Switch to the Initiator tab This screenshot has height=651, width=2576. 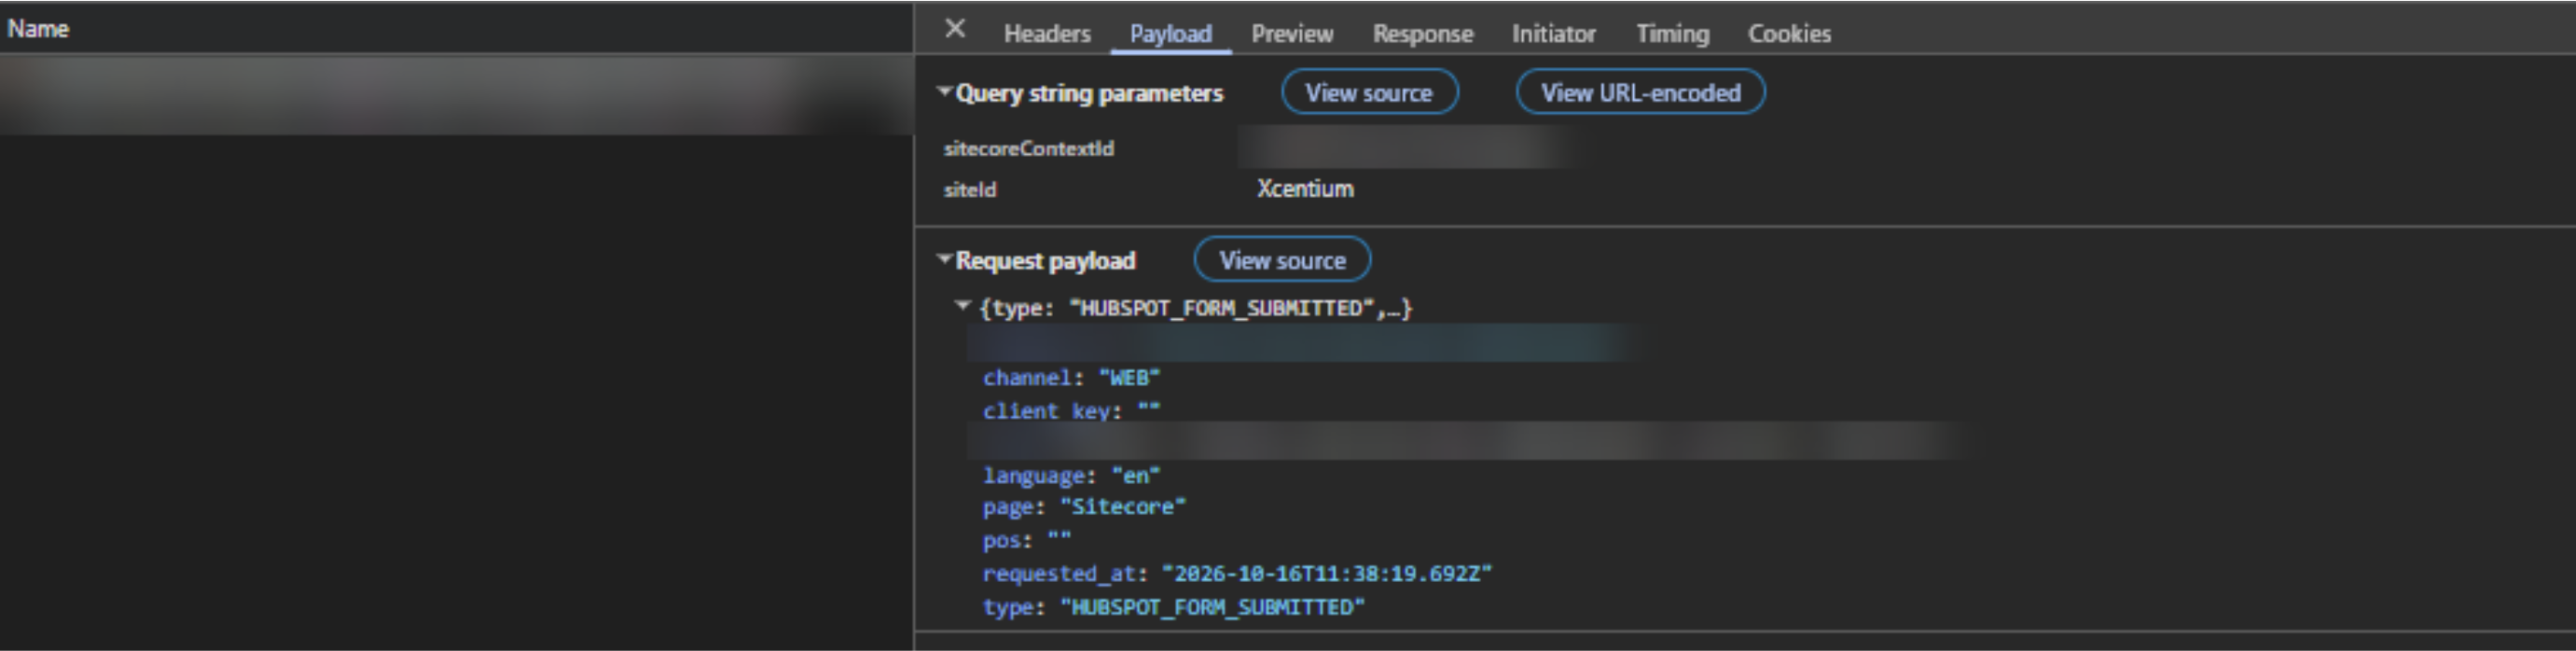[1553, 34]
